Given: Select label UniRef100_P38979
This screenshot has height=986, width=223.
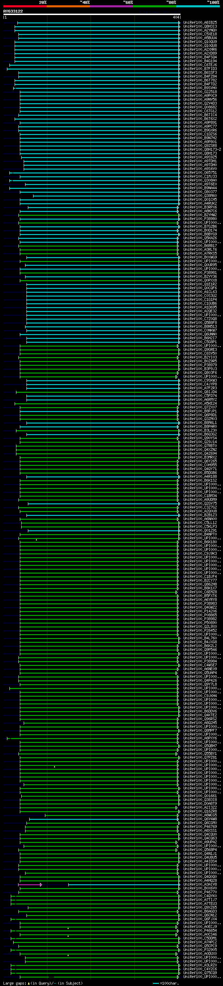Looking at the screenshot, I should pos(200,365).
